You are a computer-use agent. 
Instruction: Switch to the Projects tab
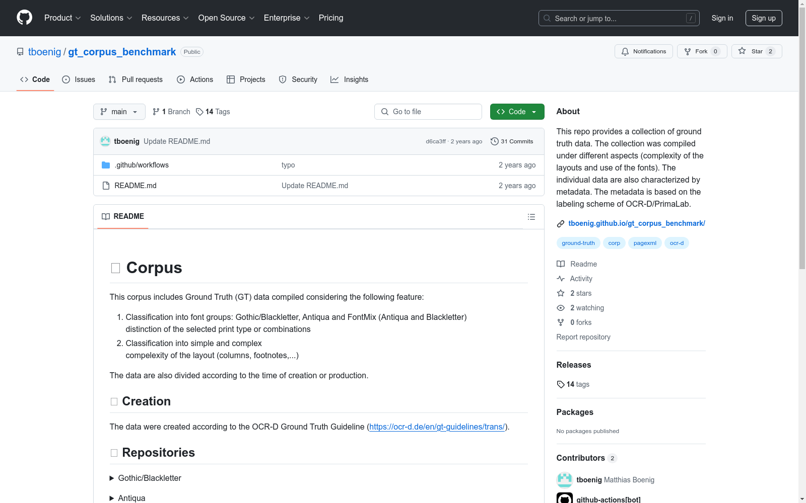[x=246, y=79]
